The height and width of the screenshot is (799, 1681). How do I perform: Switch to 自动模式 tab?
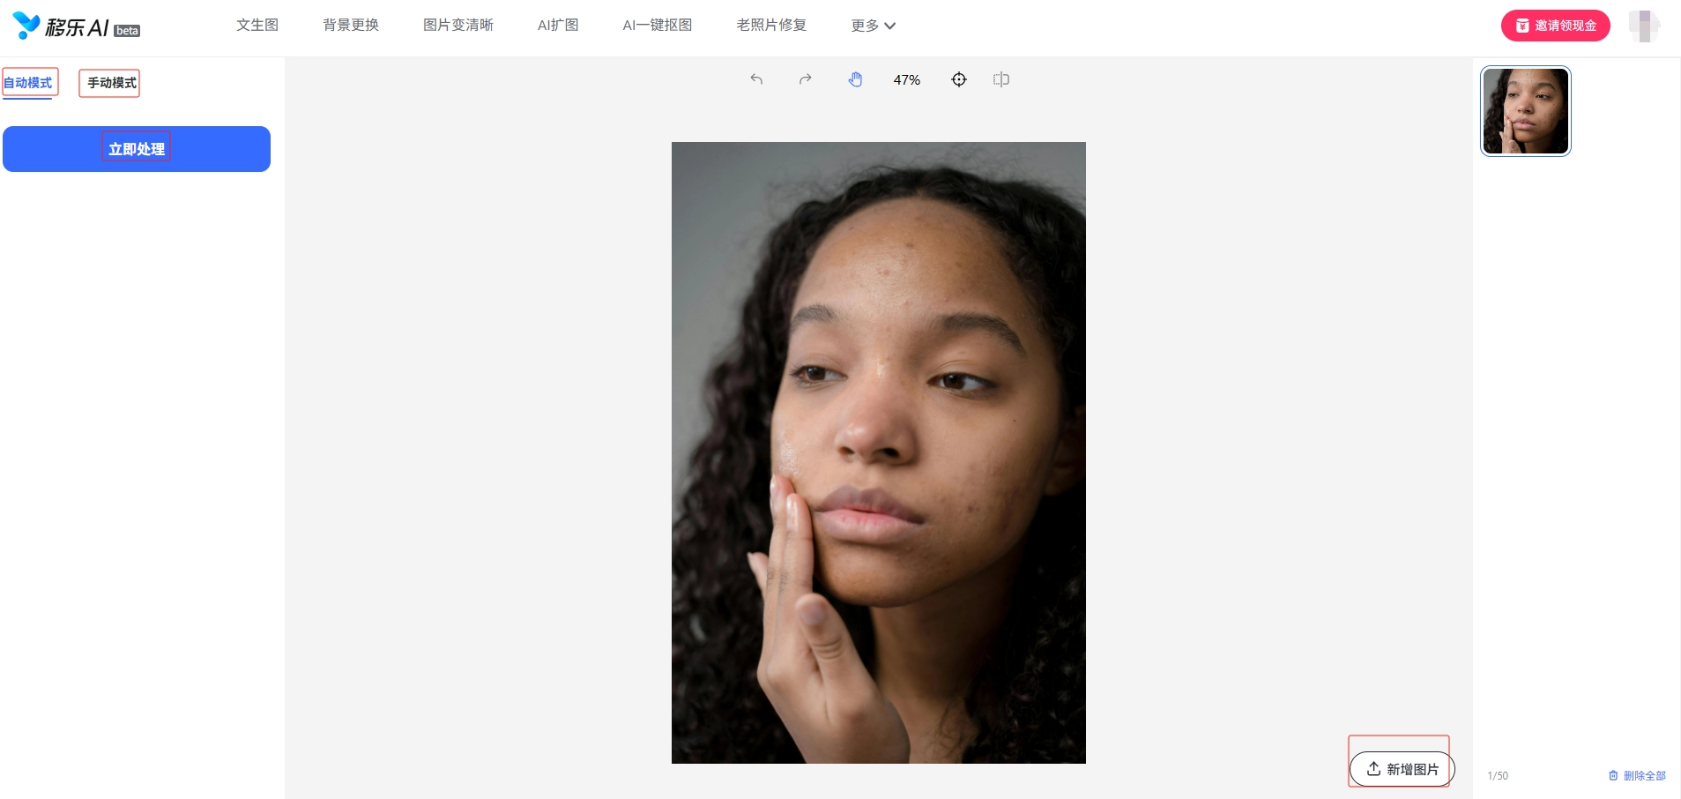[x=28, y=83]
